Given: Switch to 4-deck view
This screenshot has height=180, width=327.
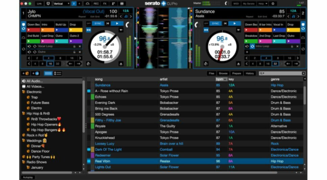Looking at the screenshot, I should tap(79, 3).
